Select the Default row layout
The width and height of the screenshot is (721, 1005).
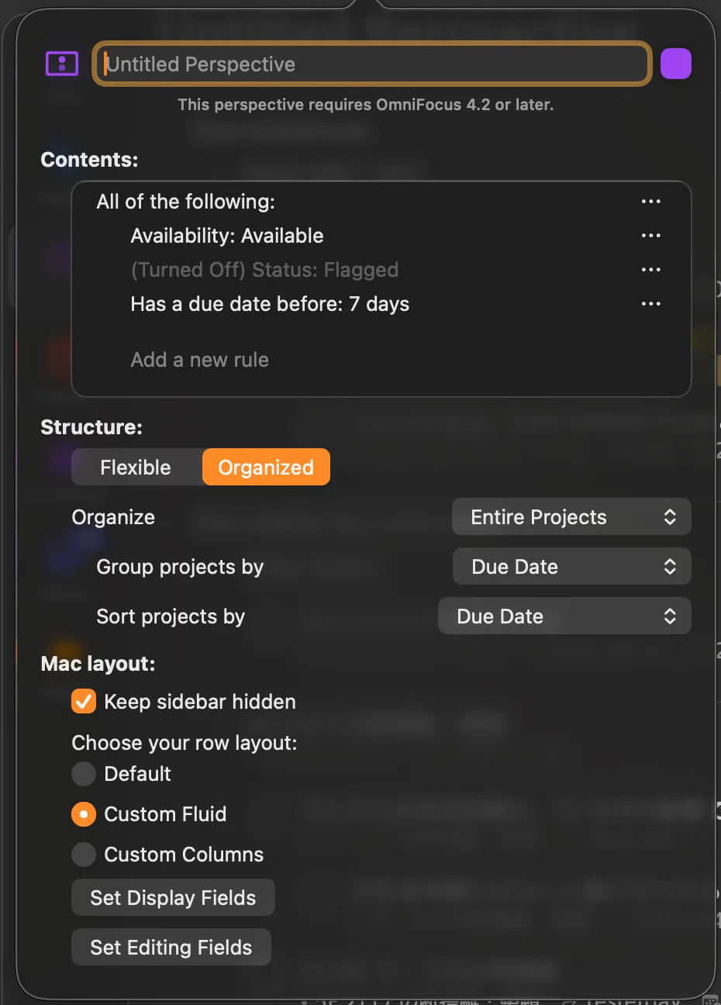(x=84, y=774)
